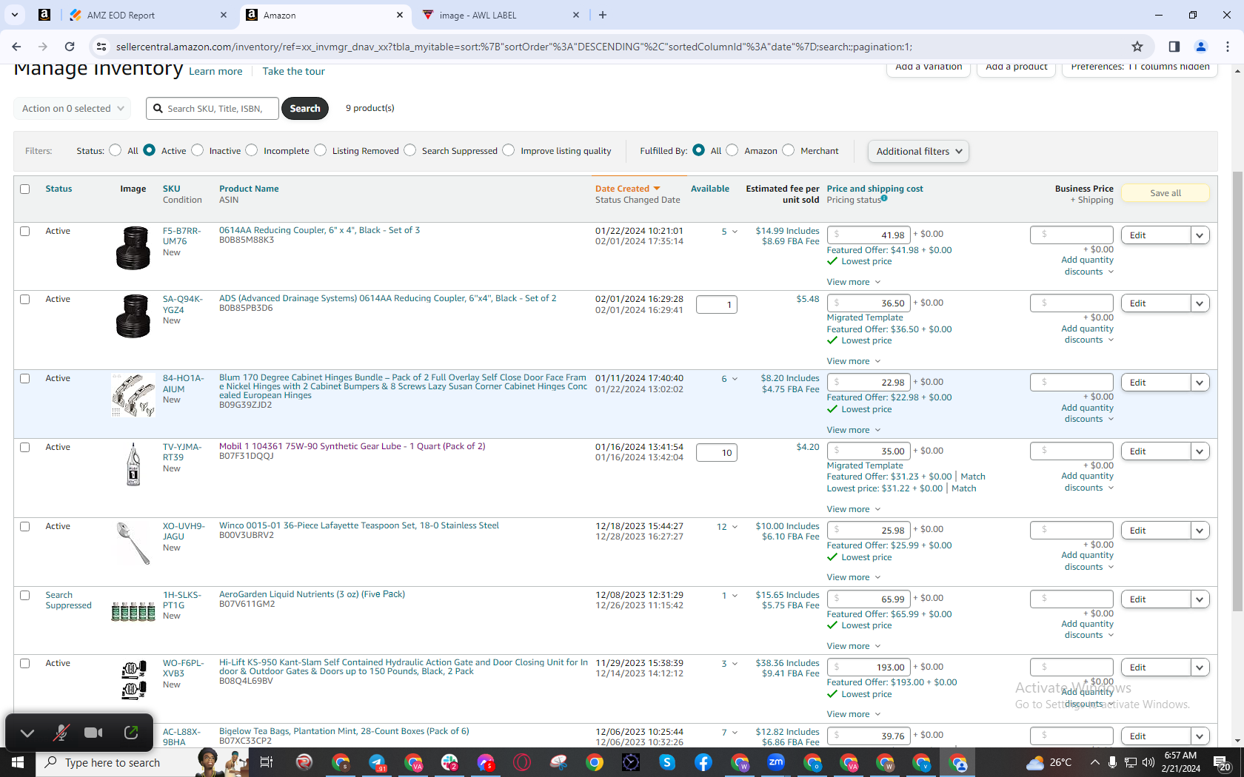Open Opera browser from the taskbar
The width and height of the screenshot is (1244, 777).
point(522,762)
